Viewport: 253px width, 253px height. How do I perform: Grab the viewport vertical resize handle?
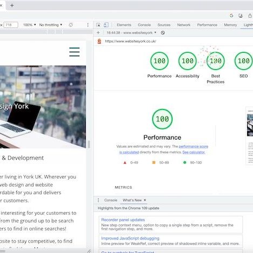point(89,144)
